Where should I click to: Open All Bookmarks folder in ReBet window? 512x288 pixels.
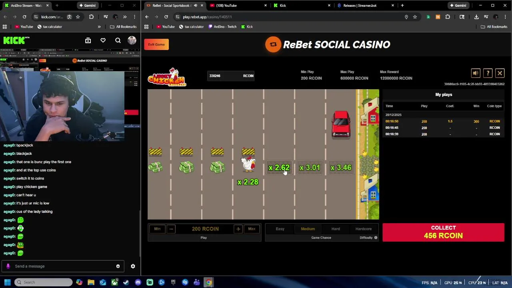tap(494, 27)
